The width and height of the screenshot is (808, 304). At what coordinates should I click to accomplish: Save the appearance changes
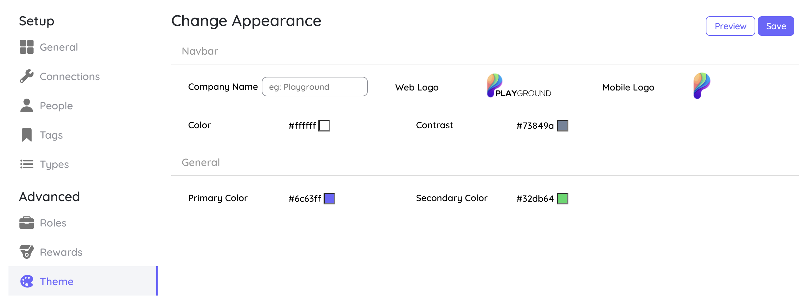click(775, 26)
